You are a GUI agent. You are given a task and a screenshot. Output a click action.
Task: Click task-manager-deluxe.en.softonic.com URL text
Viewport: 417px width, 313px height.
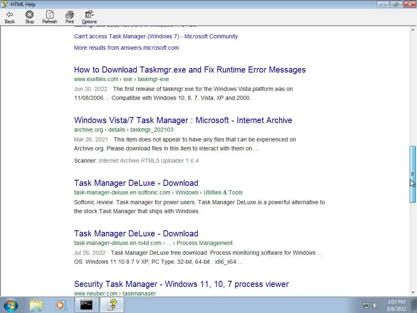122,192
